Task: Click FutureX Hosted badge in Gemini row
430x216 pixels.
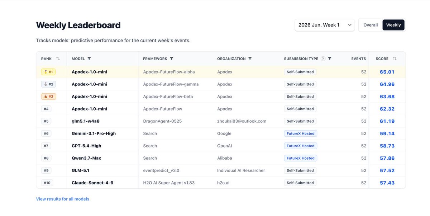Action: (301, 133)
